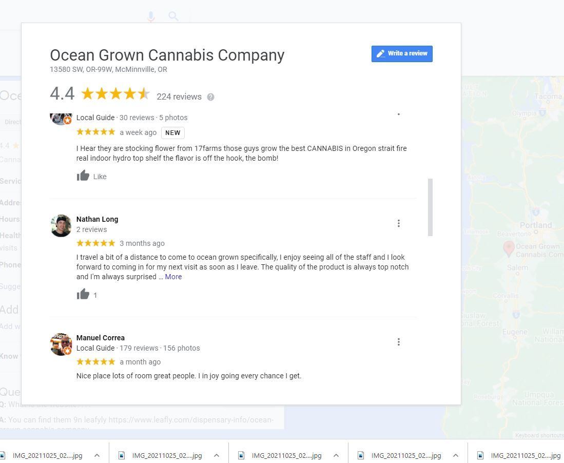Click the Ocean Grown Cannabis Company title
The image size is (564, 463).
(167, 55)
